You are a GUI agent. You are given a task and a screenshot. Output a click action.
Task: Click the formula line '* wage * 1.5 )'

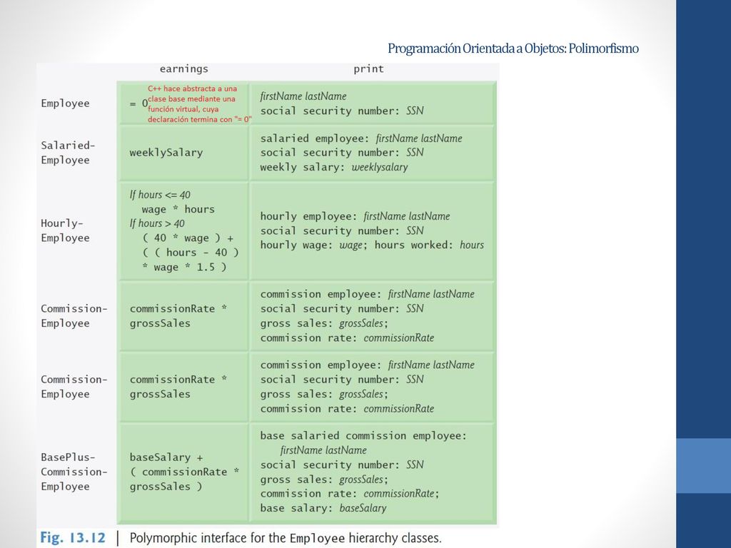[184, 267]
